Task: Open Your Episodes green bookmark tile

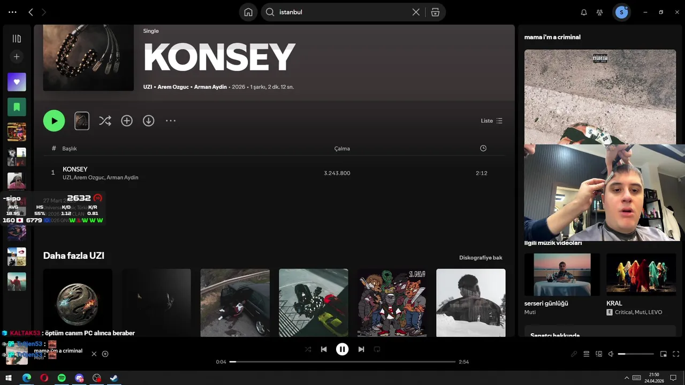Action: coord(17,107)
